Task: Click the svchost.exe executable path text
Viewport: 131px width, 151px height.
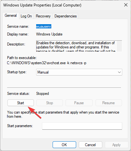Action: click(46, 63)
